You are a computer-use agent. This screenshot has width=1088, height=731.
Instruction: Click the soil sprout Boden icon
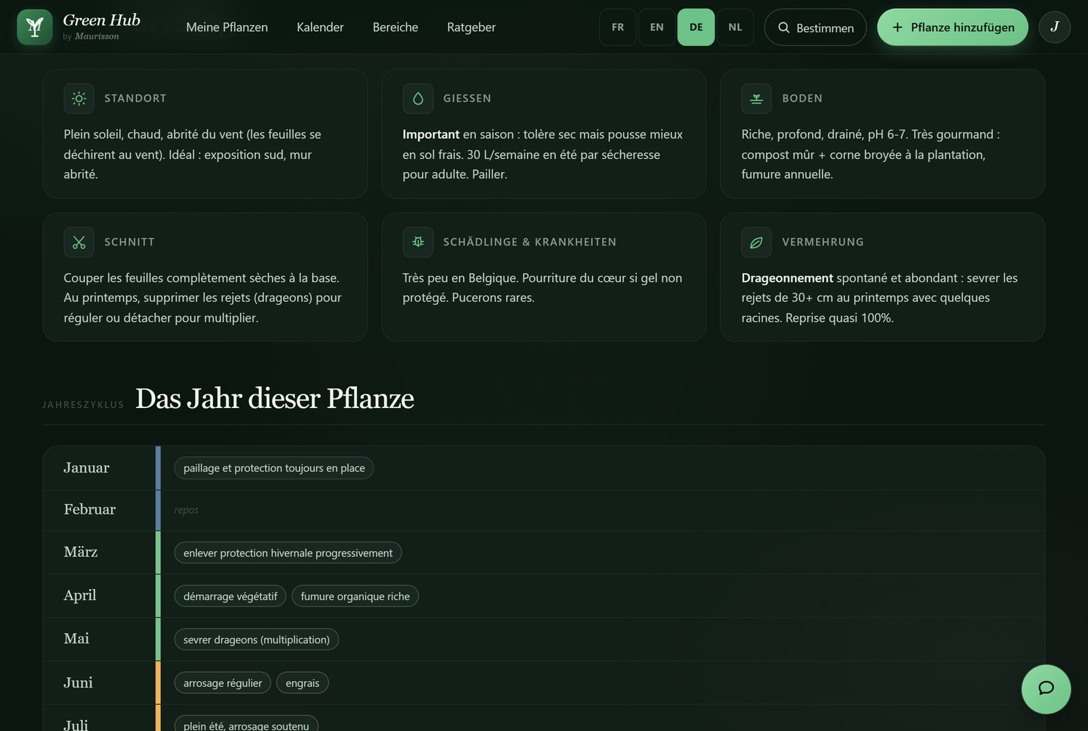[x=756, y=99]
